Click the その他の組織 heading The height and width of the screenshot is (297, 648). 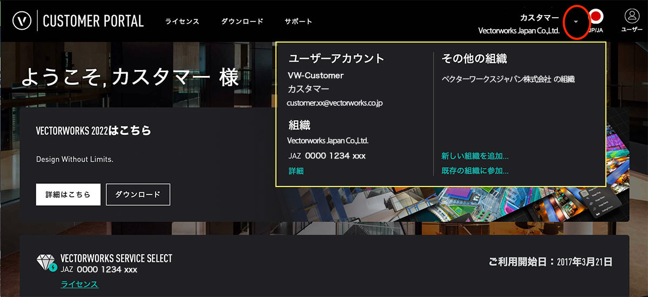[474, 59]
